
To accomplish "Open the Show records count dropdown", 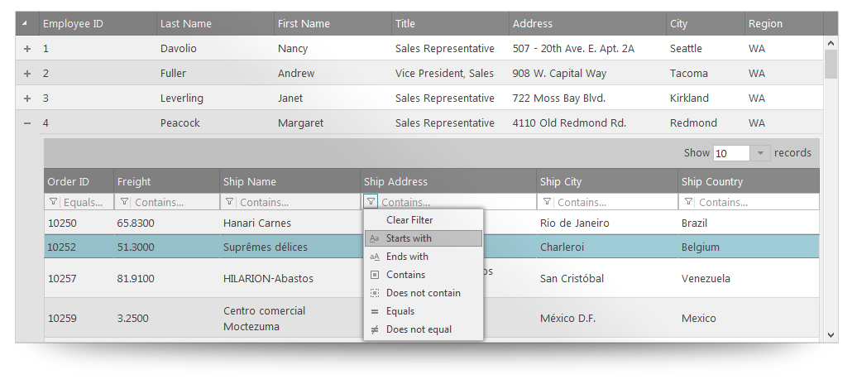I will pos(761,153).
